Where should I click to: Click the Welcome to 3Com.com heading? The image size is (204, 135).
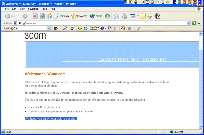tap(45, 74)
